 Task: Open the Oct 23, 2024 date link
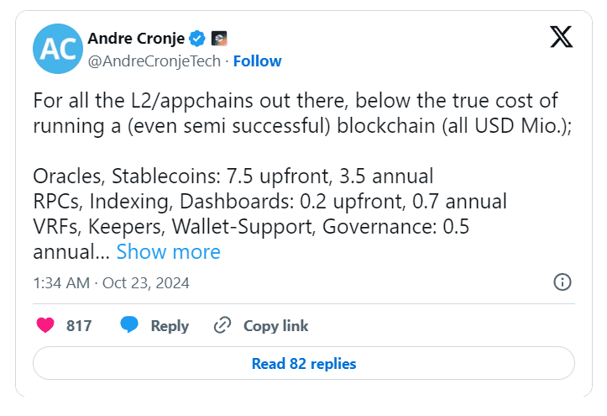click(x=146, y=283)
